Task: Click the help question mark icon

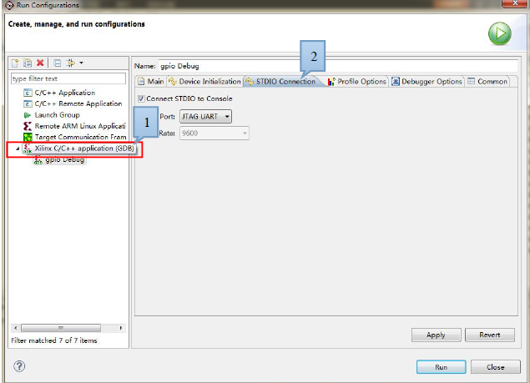Action: [19, 366]
